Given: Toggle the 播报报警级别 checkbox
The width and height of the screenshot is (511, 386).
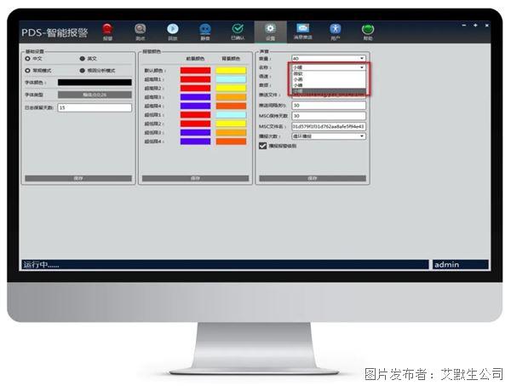Looking at the screenshot, I should tap(262, 146).
